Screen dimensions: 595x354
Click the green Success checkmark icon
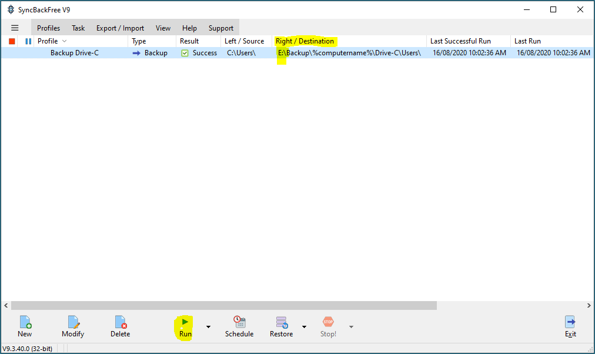(185, 53)
